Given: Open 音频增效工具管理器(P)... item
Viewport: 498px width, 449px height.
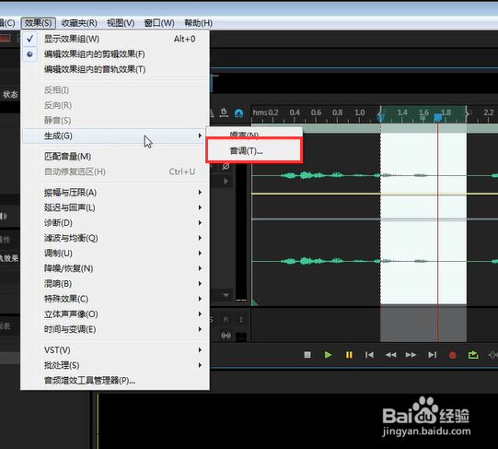Looking at the screenshot, I should click(x=115, y=381).
